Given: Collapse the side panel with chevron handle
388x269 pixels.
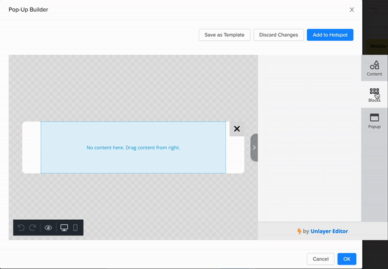Looking at the screenshot, I should coord(254,147).
